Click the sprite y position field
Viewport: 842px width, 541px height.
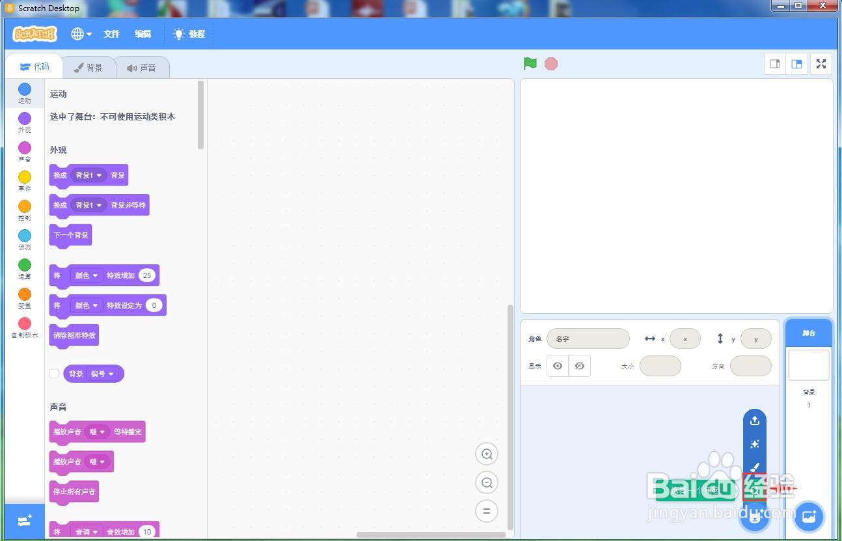click(756, 339)
